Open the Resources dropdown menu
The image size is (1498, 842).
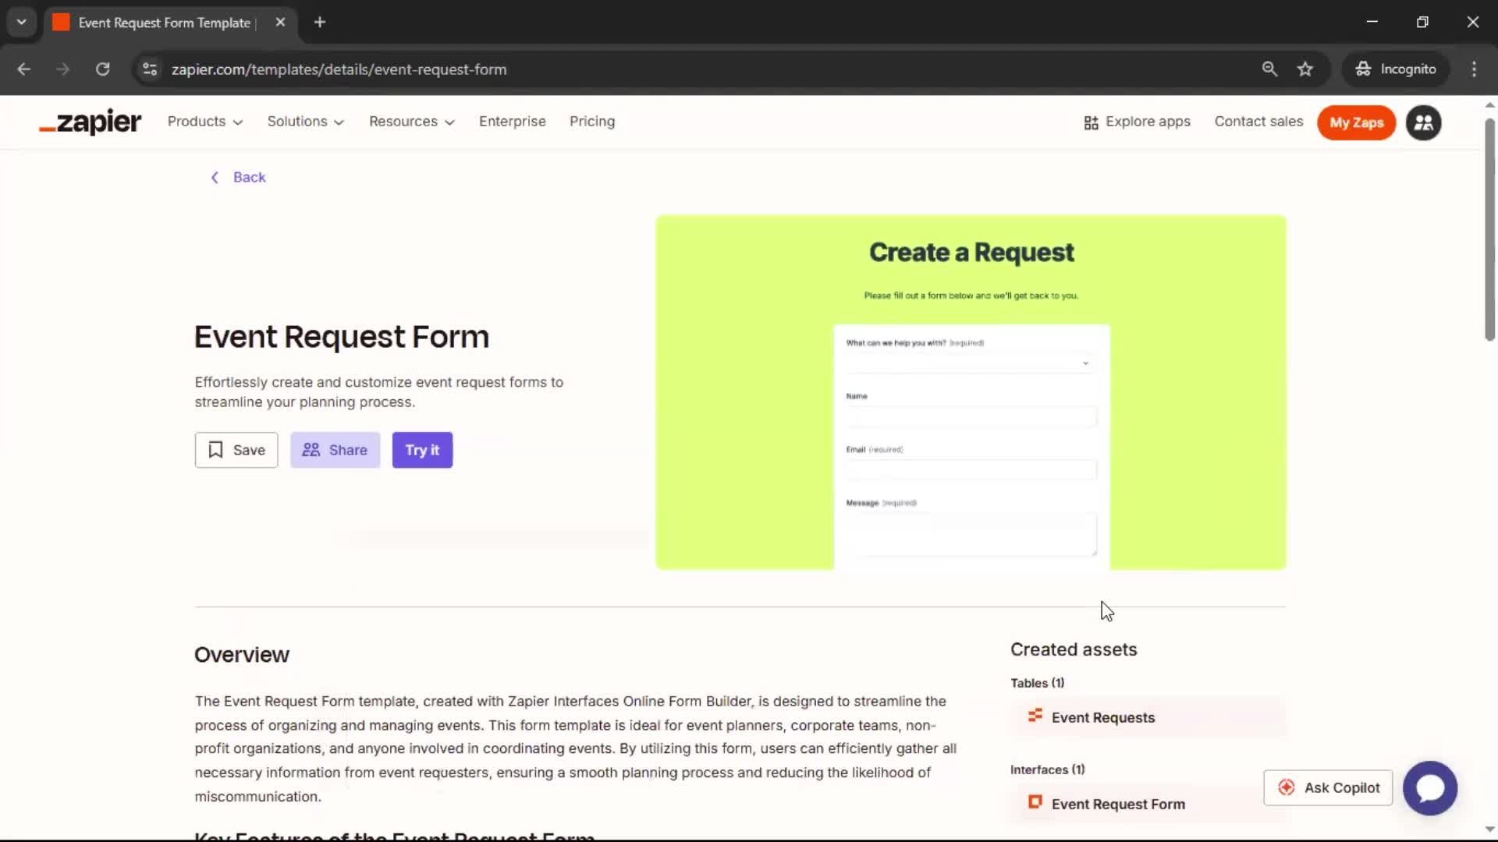point(411,122)
